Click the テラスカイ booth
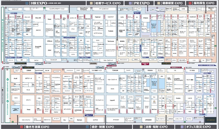This screenshot has width=219, height=129. (116, 120)
